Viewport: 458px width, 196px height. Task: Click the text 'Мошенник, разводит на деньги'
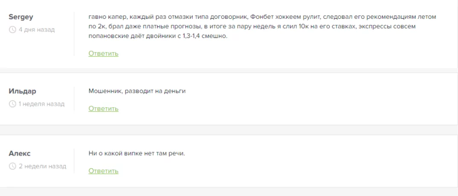[137, 91]
